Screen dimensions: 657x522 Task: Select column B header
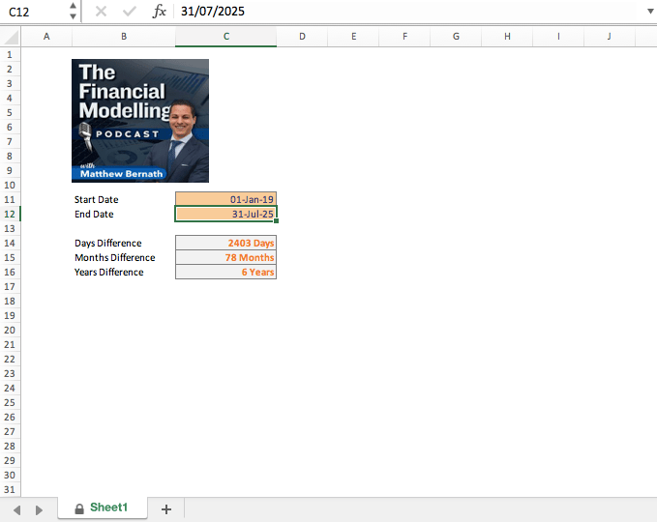tap(124, 37)
